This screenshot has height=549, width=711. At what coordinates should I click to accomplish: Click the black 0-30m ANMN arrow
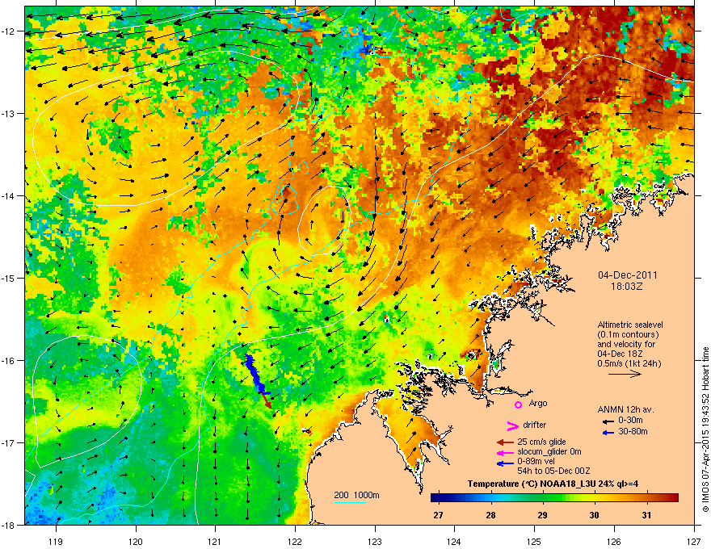tap(608, 421)
